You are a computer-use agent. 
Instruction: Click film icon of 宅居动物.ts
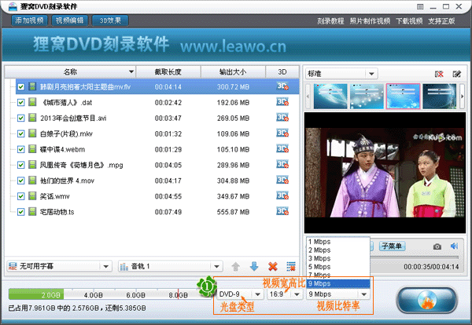(32, 211)
